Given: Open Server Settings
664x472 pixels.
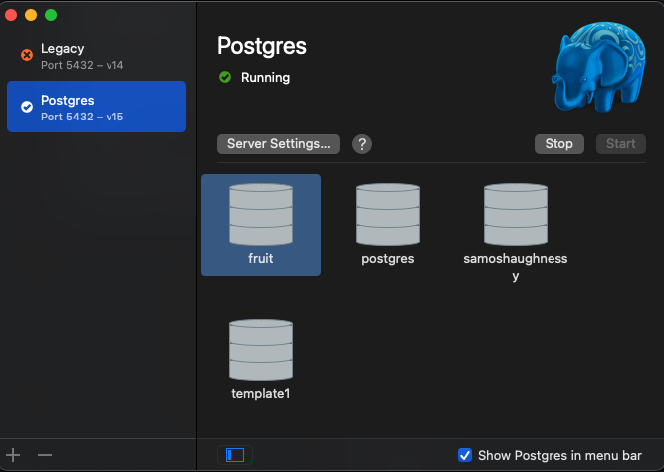Looking at the screenshot, I should coord(279,144).
